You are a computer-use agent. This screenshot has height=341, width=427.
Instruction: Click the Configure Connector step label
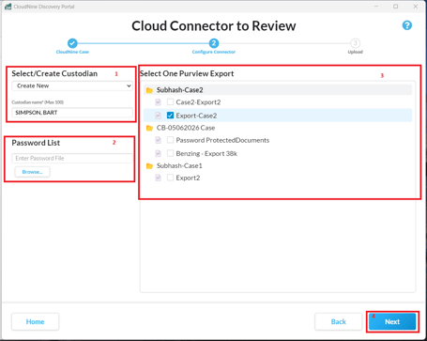click(x=214, y=52)
